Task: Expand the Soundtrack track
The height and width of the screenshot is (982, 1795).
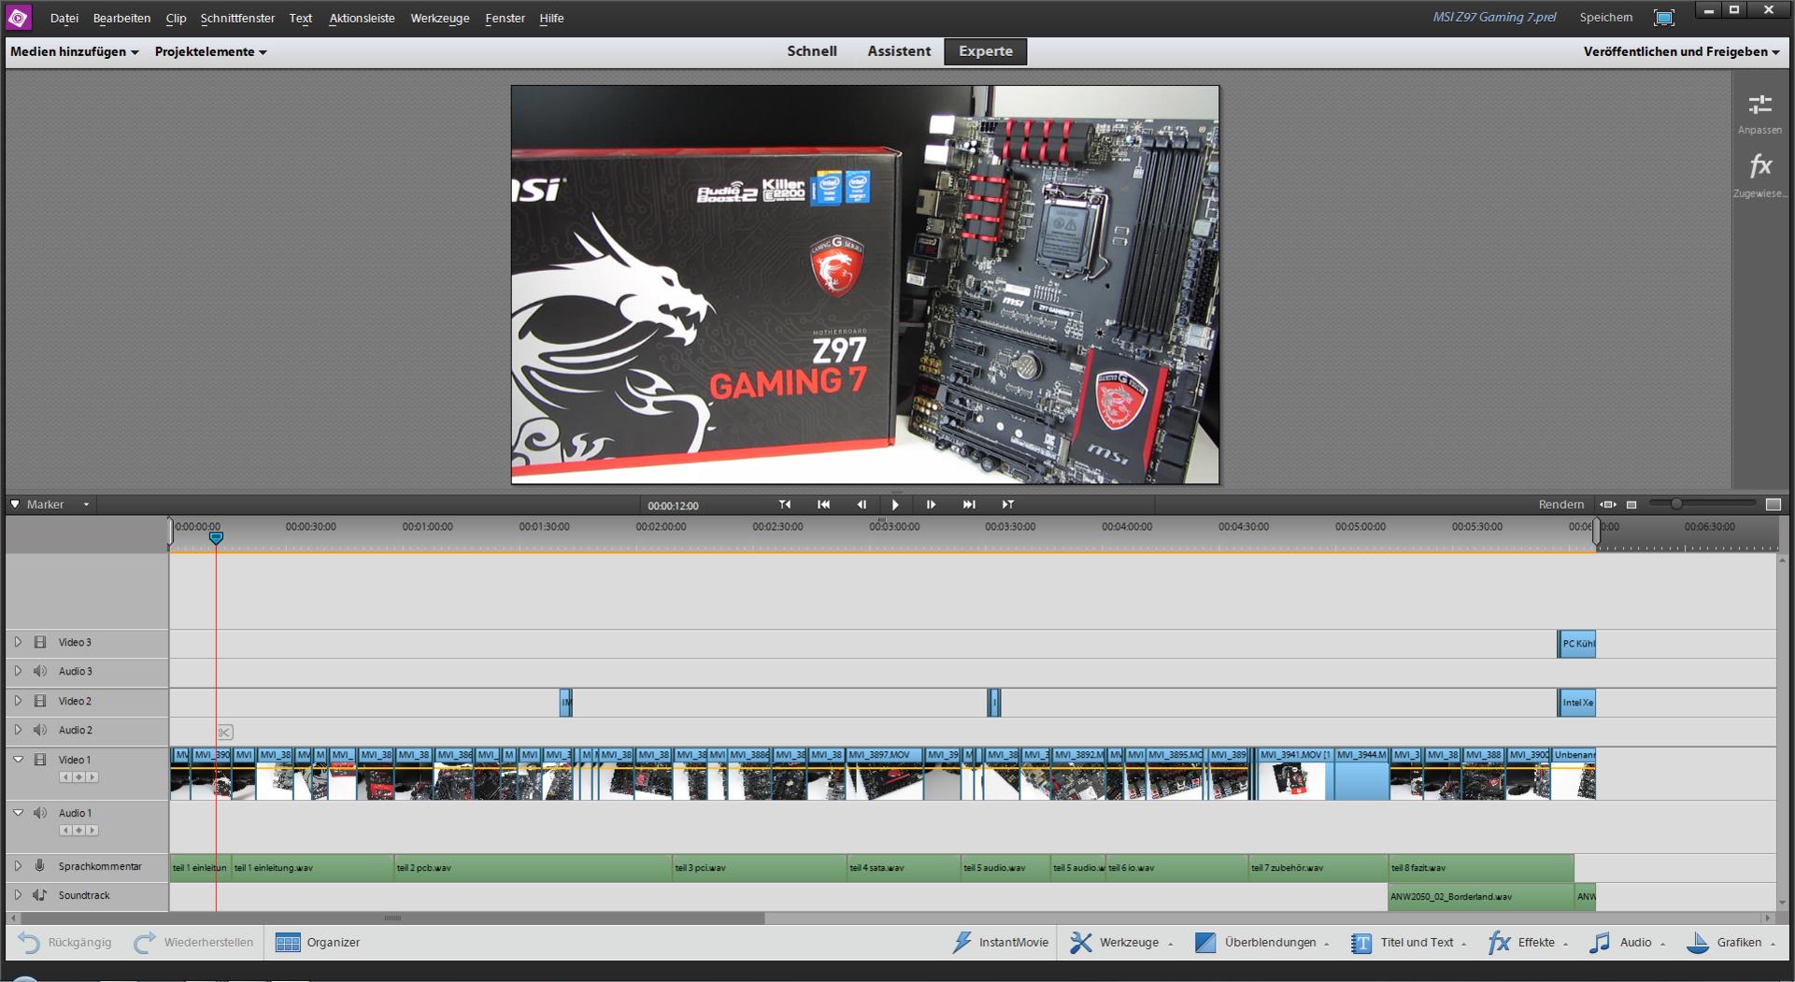Action: (x=18, y=895)
